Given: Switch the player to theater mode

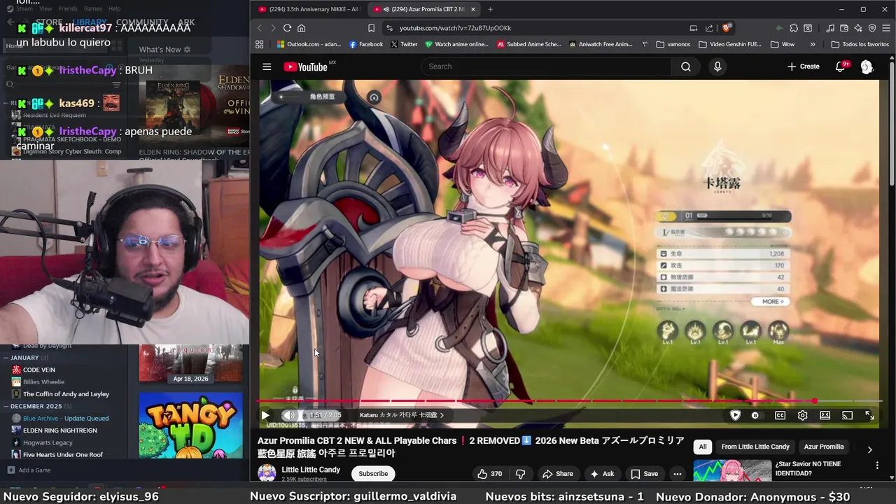Looking at the screenshot, I should (825, 416).
